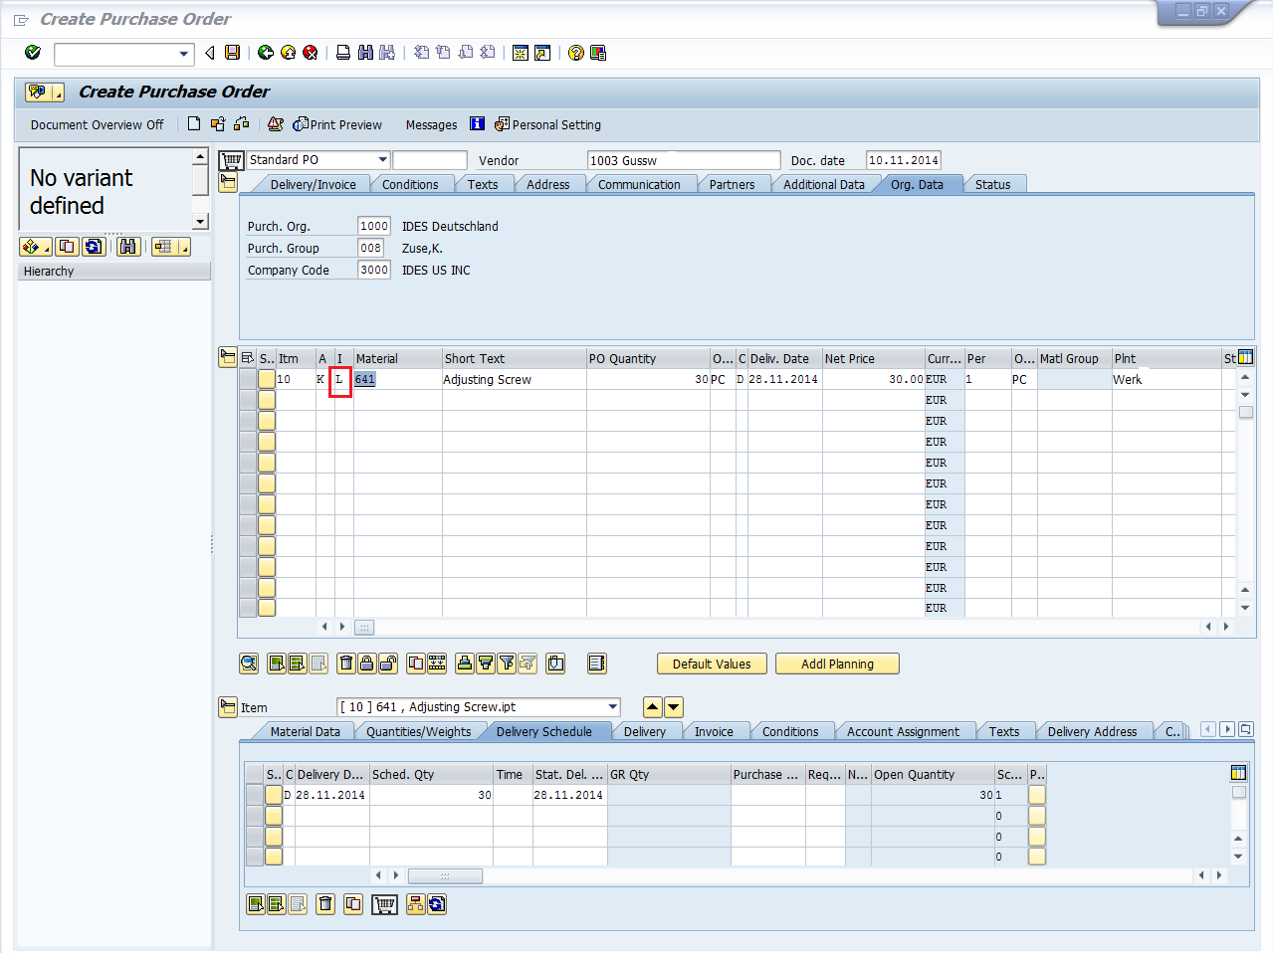Click the red Cancel icon
Image resolution: width=1273 pixels, height=953 pixels.
310,53
